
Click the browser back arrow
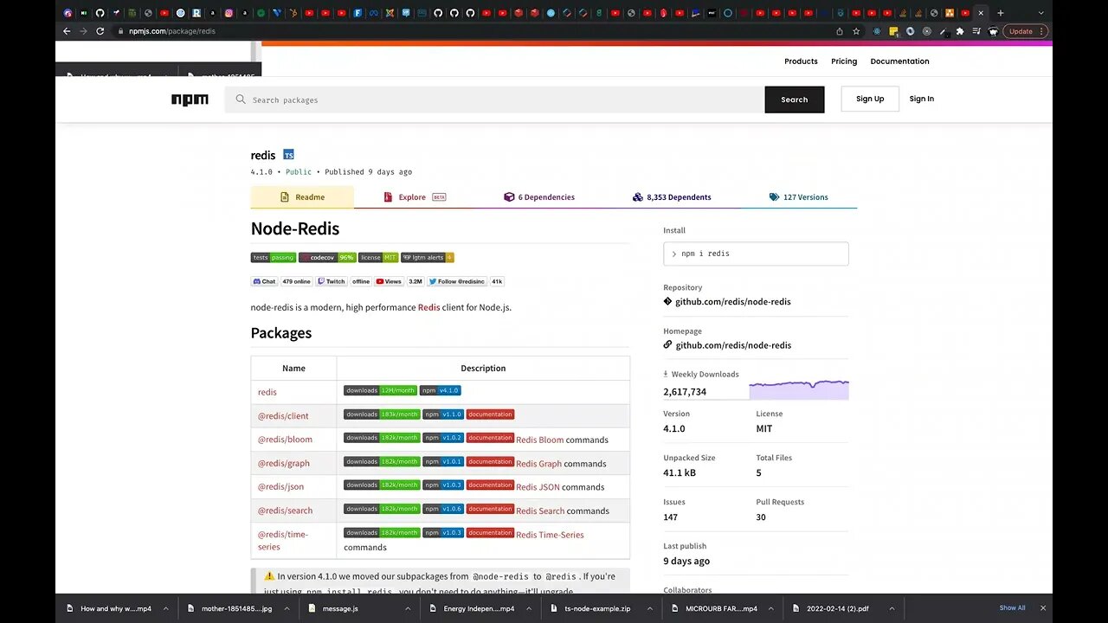[67, 31]
